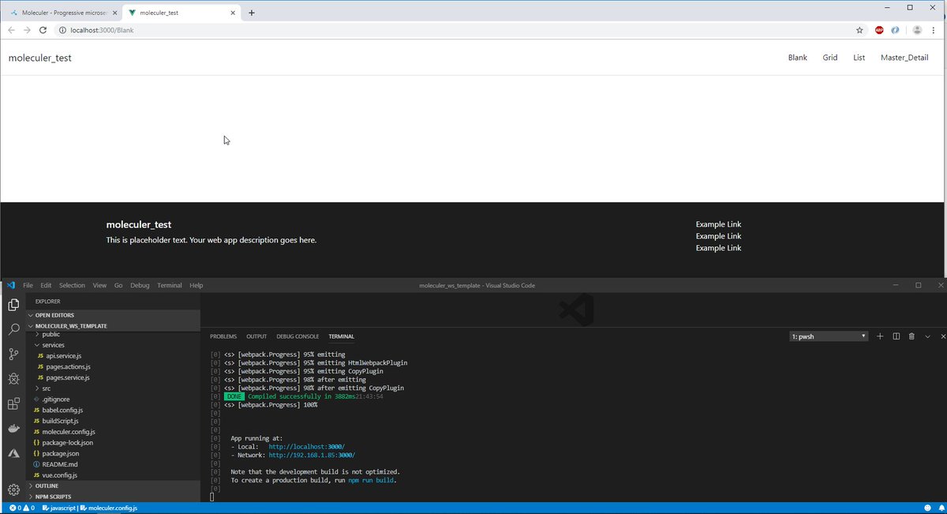Close the terminal panel with X icon
Viewport: 947px width, 514px height.
[942, 336]
